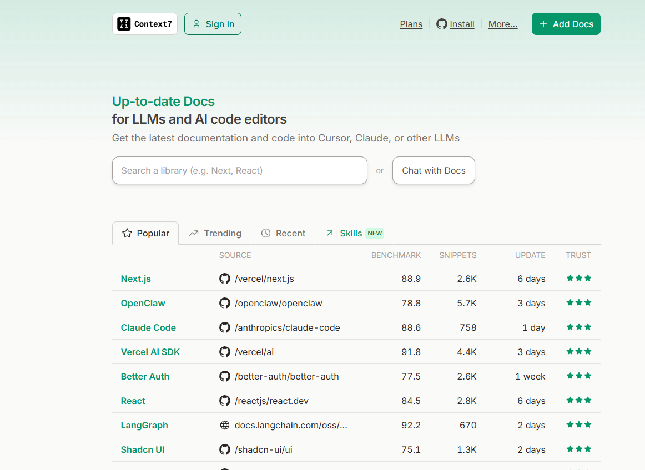Image resolution: width=645 pixels, height=470 pixels.
Task: Click the SNIPPETS column header
Action: 458,255
